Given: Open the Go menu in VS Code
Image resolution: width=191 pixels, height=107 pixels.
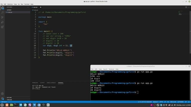Looking at the screenshot, I should pos(19,4).
